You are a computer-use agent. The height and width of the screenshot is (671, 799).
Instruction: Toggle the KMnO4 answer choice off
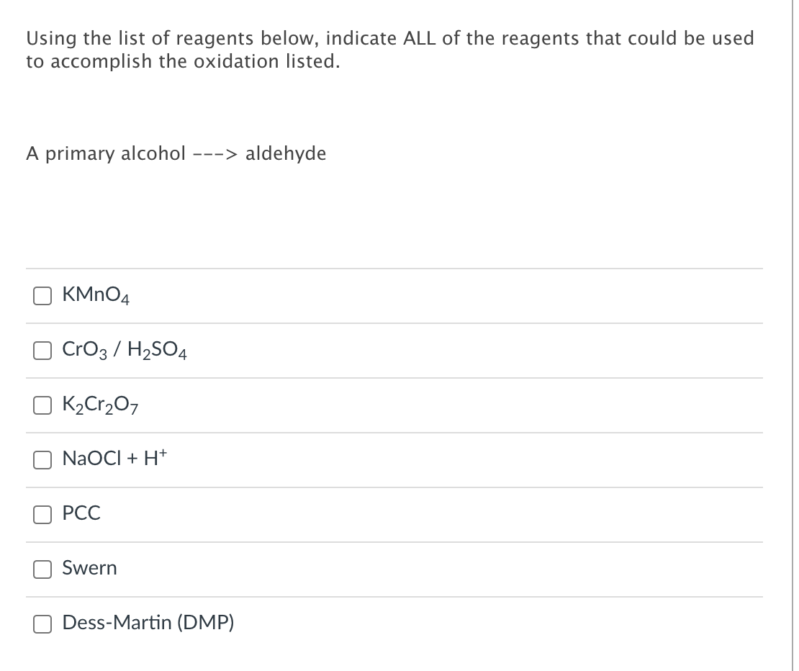42,295
